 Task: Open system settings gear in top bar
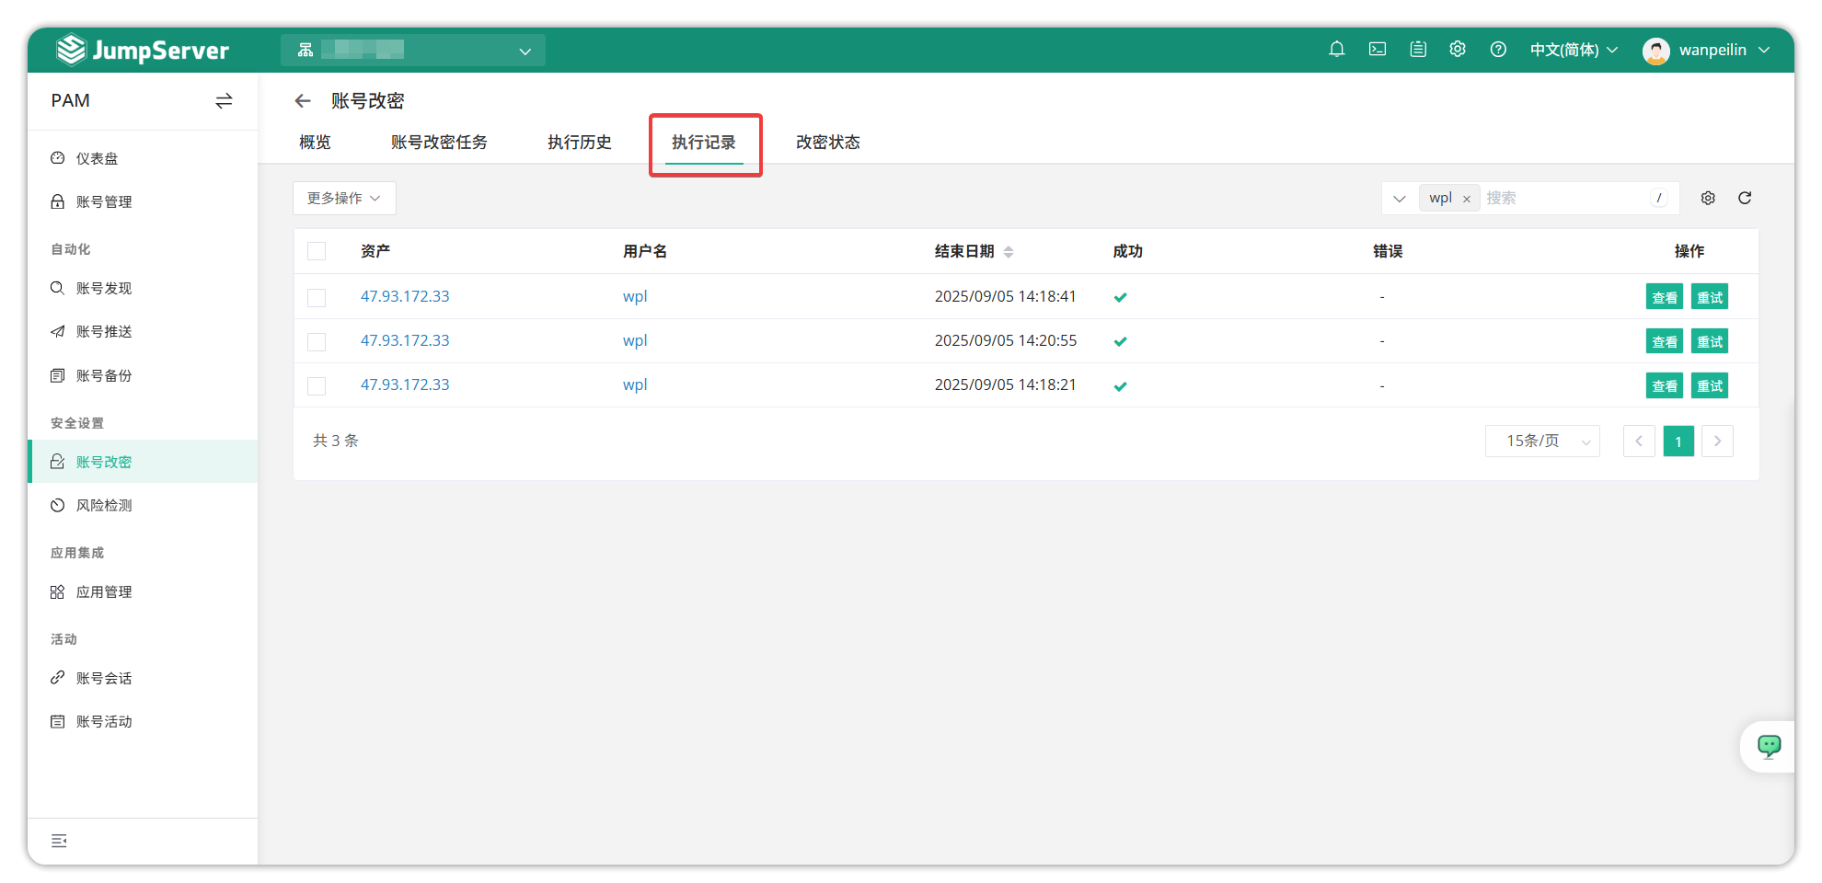click(1457, 50)
